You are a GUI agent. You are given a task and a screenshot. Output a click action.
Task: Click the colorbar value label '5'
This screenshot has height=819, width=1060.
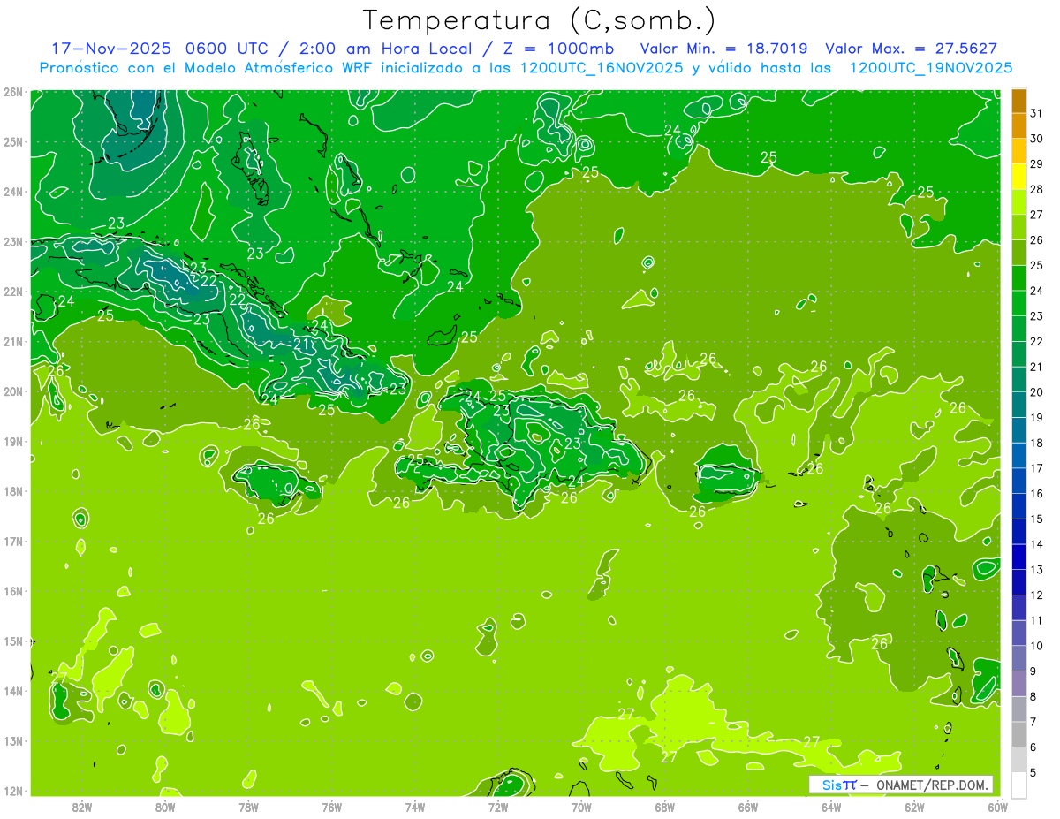tap(1033, 772)
